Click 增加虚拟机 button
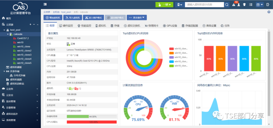273x128 pixels. tap(53, 18)
